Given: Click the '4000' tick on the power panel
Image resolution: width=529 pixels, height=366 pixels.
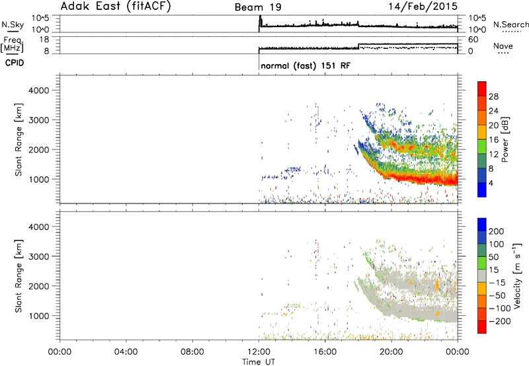Looking at the screenshot, I should (x=39, y=91).
